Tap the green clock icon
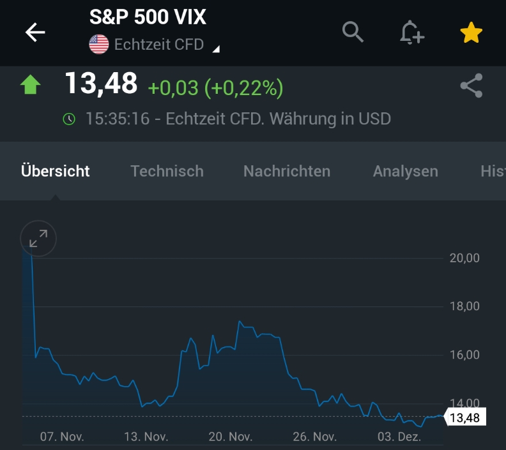Image resolution: width=506 pixels, height=450 pixels. (69, 119)
